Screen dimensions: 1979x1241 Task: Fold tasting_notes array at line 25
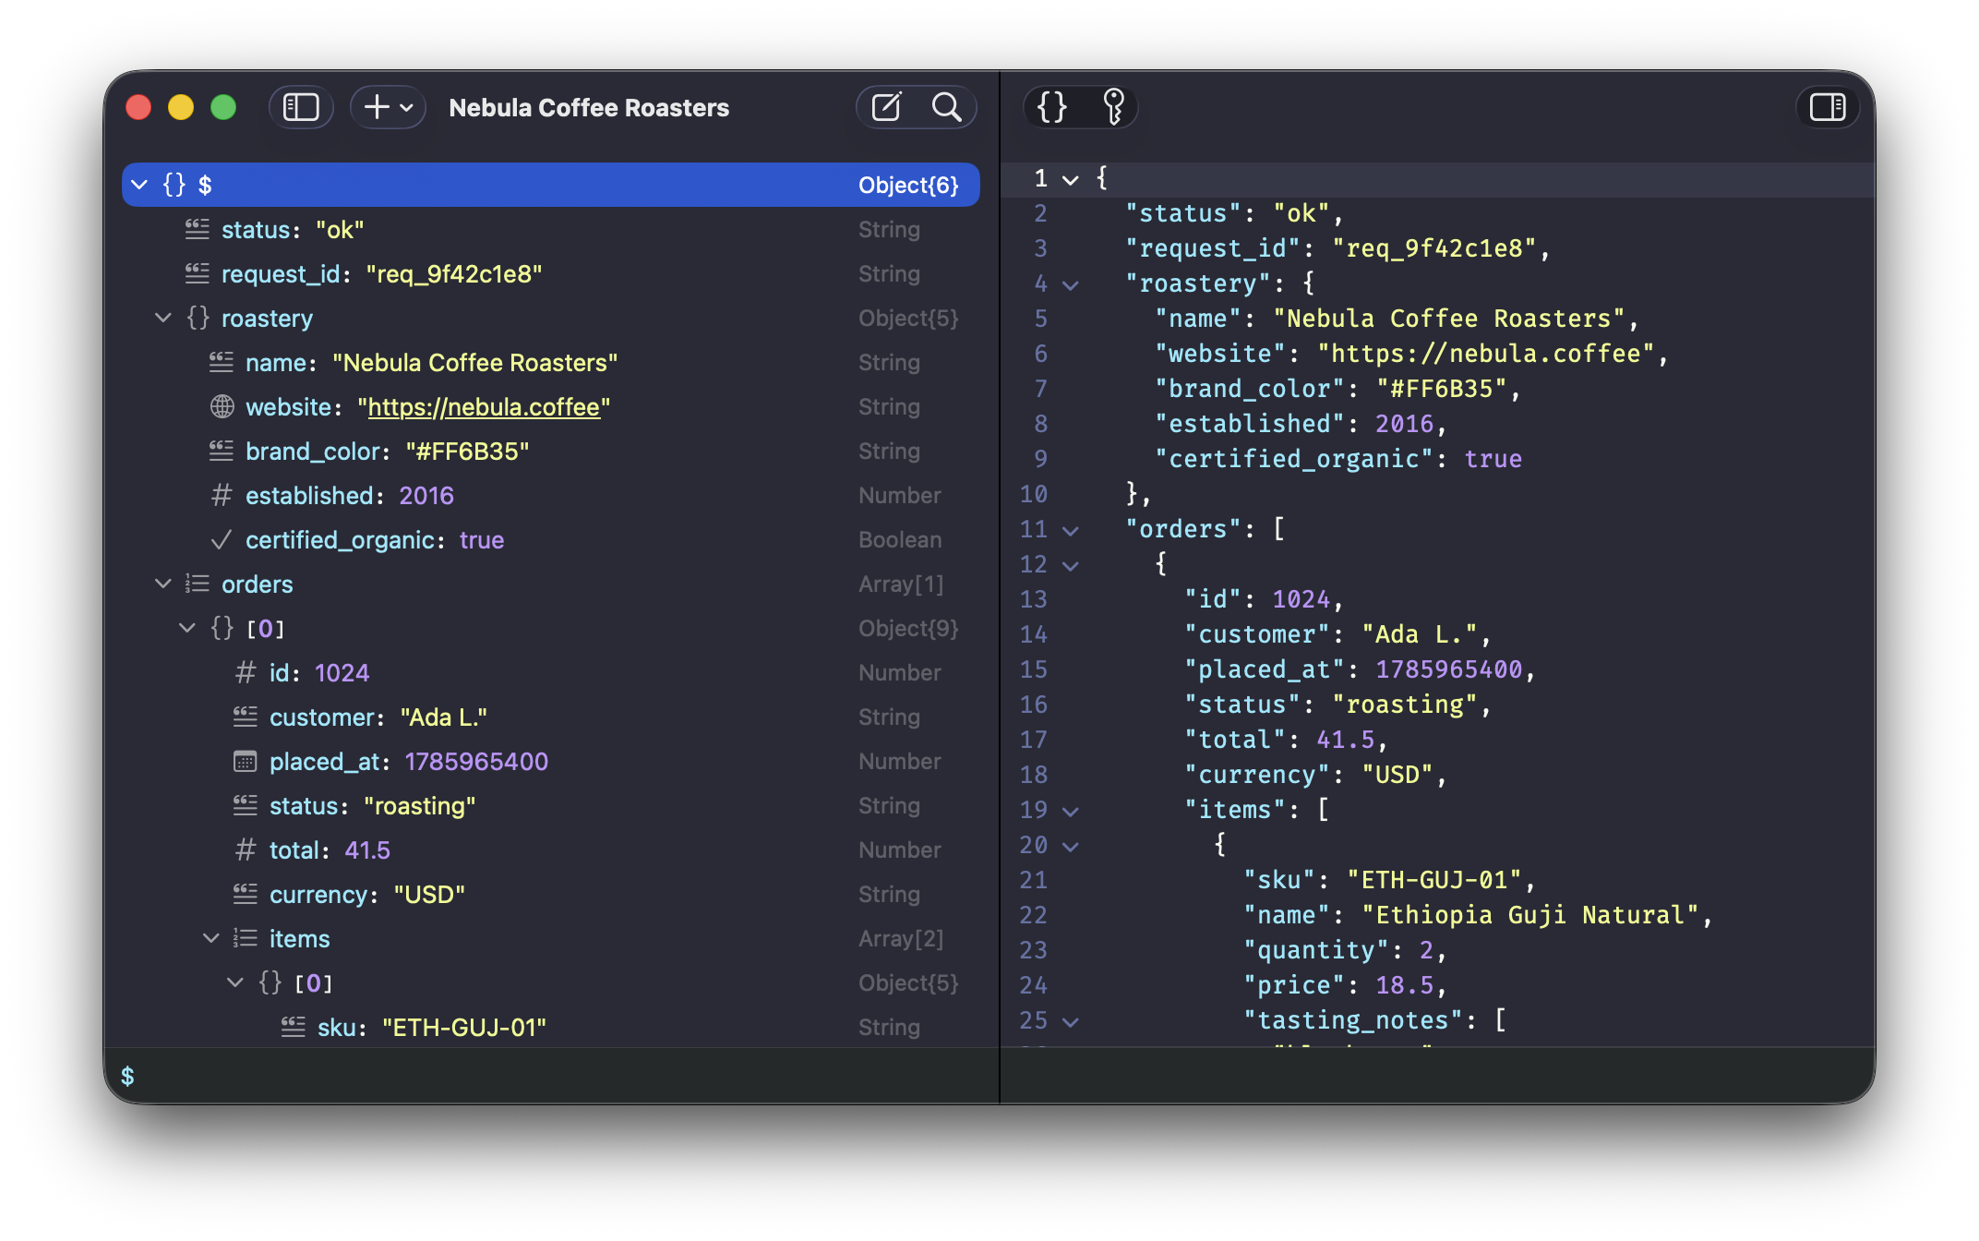tap(1071, 1021)
